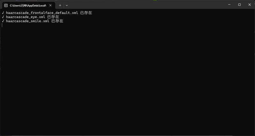The image size is (255, 136).
Task: Maximize the terminal window
Action: pyautogui.click(x=239, y=5)
